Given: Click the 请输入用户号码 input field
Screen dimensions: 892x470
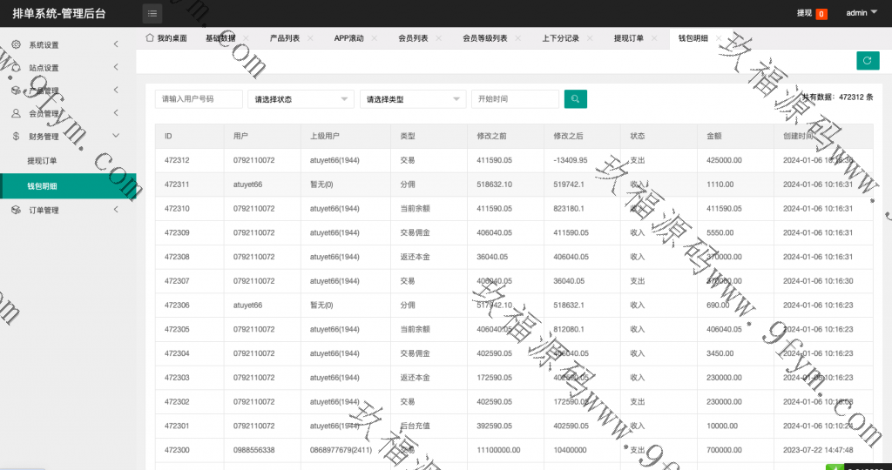Looking at the screenshot, I should (199, 99).
